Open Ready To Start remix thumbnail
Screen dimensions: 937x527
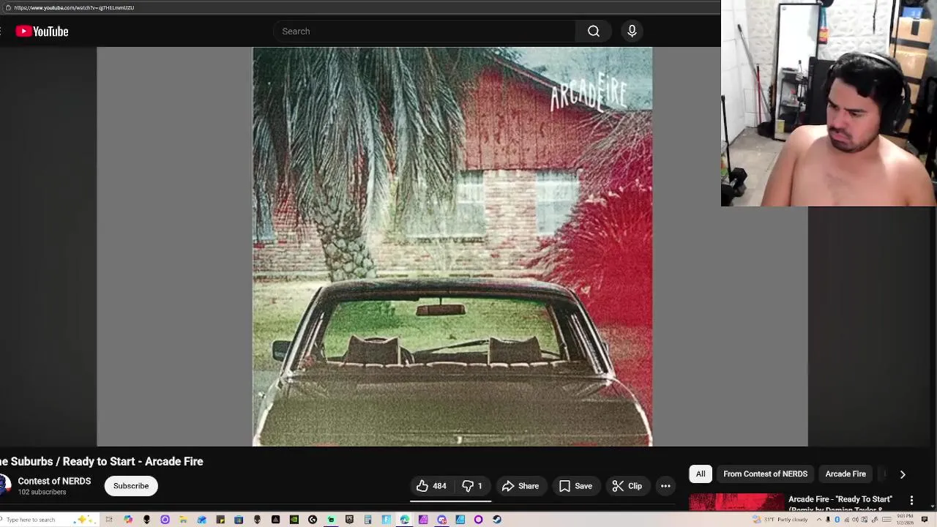pyautogui.click(x=736, y=502)
